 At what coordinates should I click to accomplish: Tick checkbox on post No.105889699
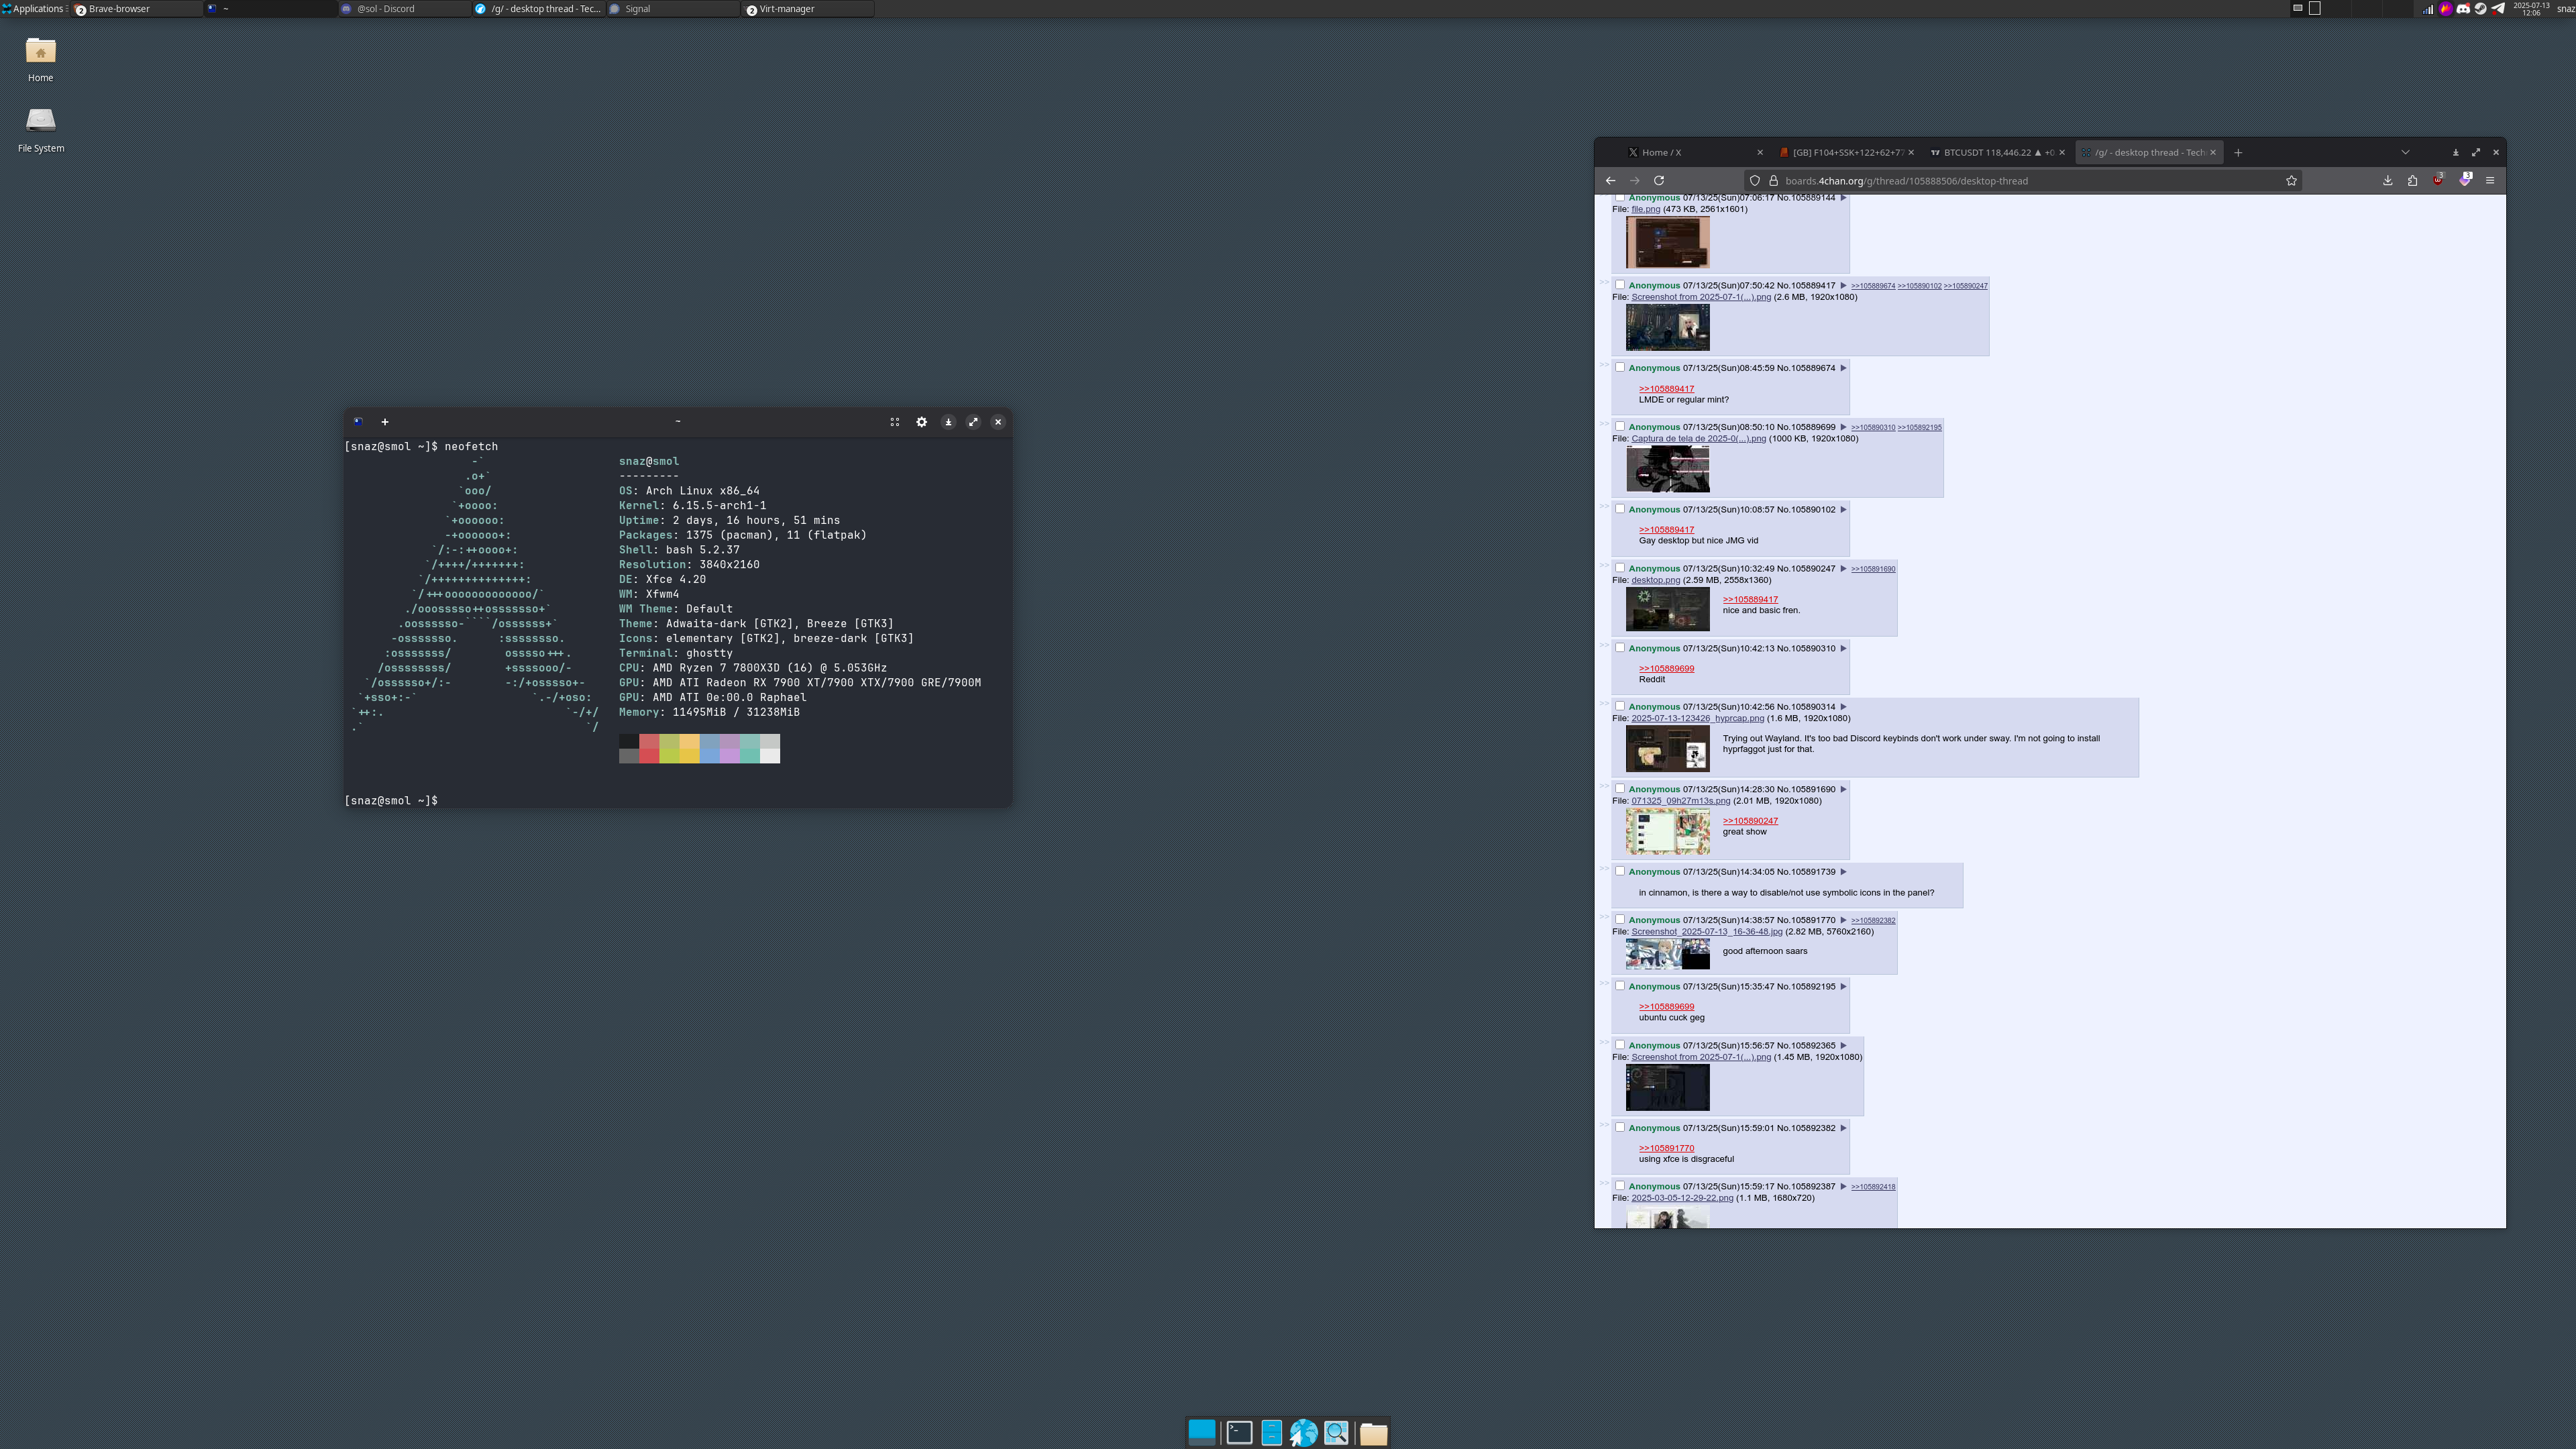[x=1620, y=426]
